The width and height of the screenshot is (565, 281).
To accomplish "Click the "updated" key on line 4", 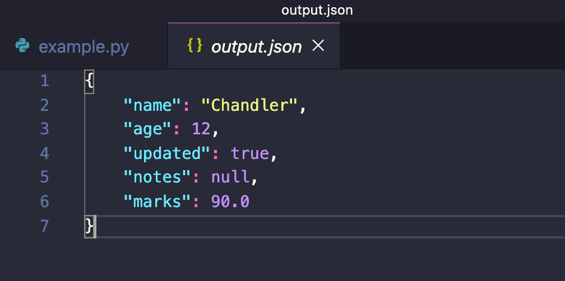I will point(166,153).
